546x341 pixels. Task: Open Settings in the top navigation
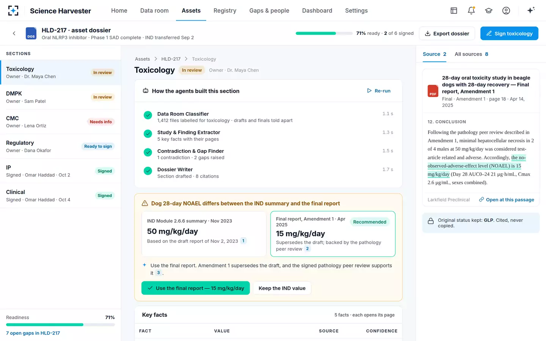point(356,11)
